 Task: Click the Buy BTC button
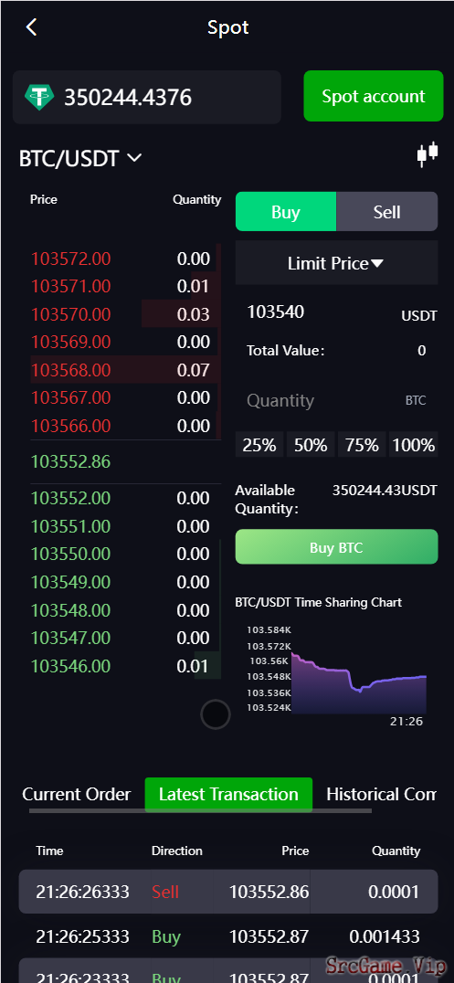[x=336, y=547]
